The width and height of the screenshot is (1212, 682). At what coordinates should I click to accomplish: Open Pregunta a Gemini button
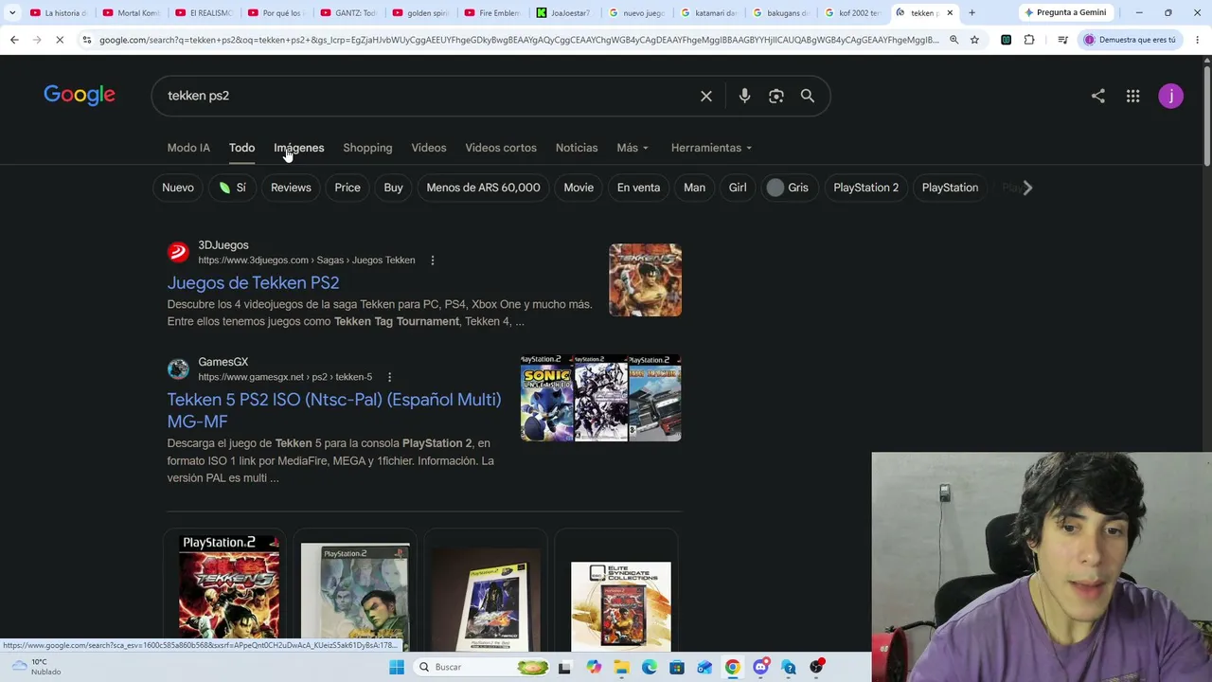1065,12
